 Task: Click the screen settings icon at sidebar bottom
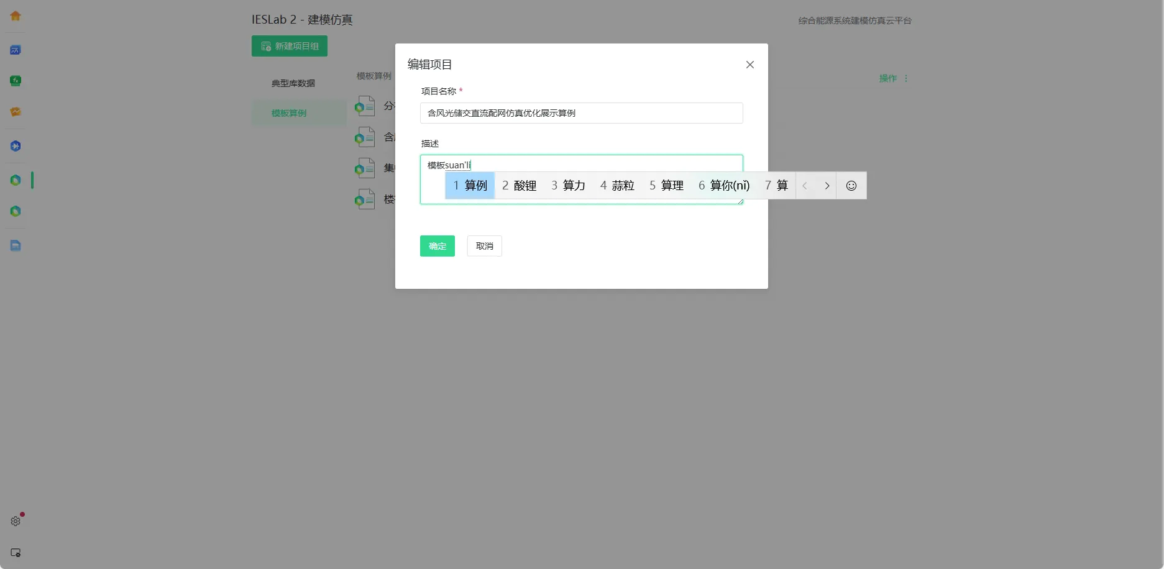coord(16,553)
